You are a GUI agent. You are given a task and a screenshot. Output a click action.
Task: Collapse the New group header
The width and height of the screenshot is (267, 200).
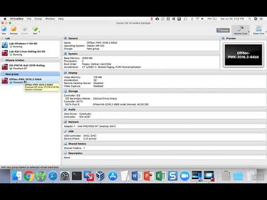[30, 74]
